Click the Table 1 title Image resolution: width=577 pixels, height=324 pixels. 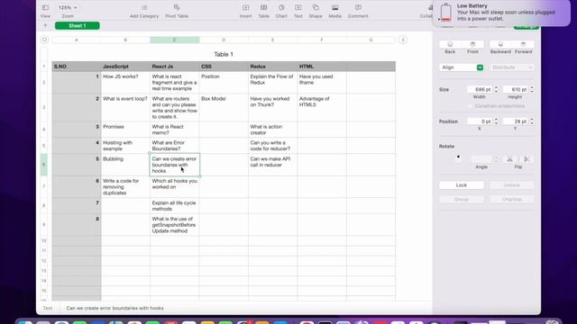click(x=224, y=54)
